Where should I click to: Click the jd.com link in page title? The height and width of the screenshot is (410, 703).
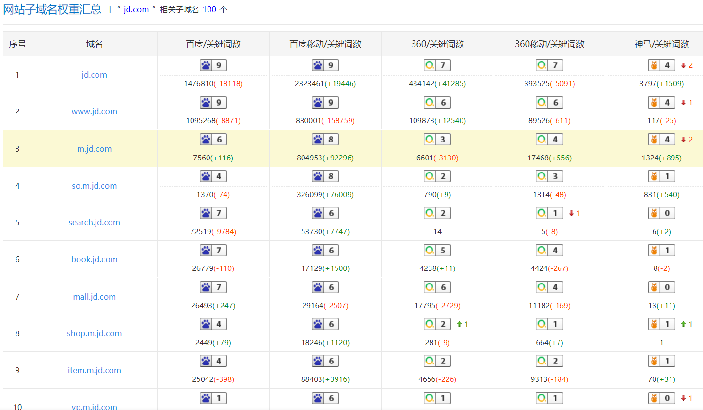pos(136,9)
